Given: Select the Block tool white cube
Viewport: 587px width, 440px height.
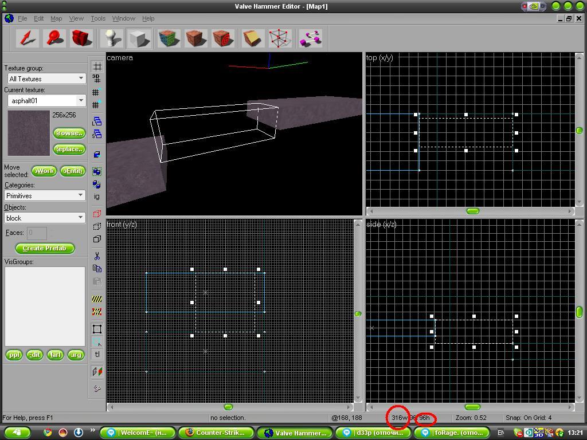Looking at the screenshot, I should 139,38.
